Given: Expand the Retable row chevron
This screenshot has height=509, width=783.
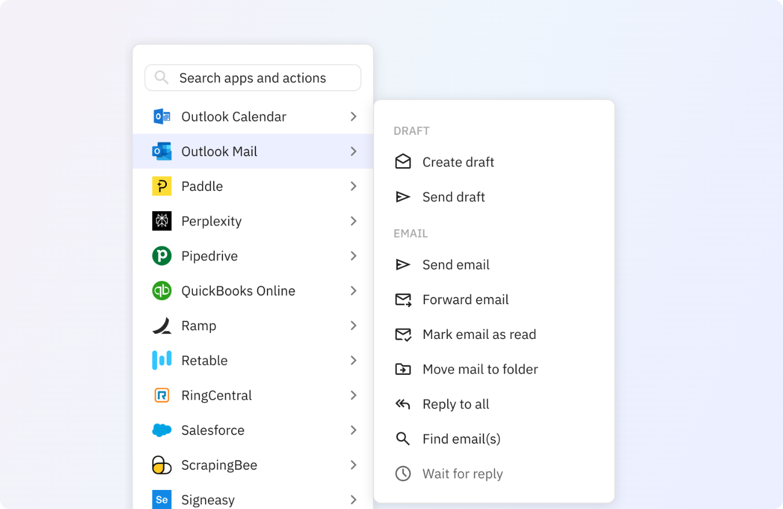Looking at the screenshot, I should (353, 360).
